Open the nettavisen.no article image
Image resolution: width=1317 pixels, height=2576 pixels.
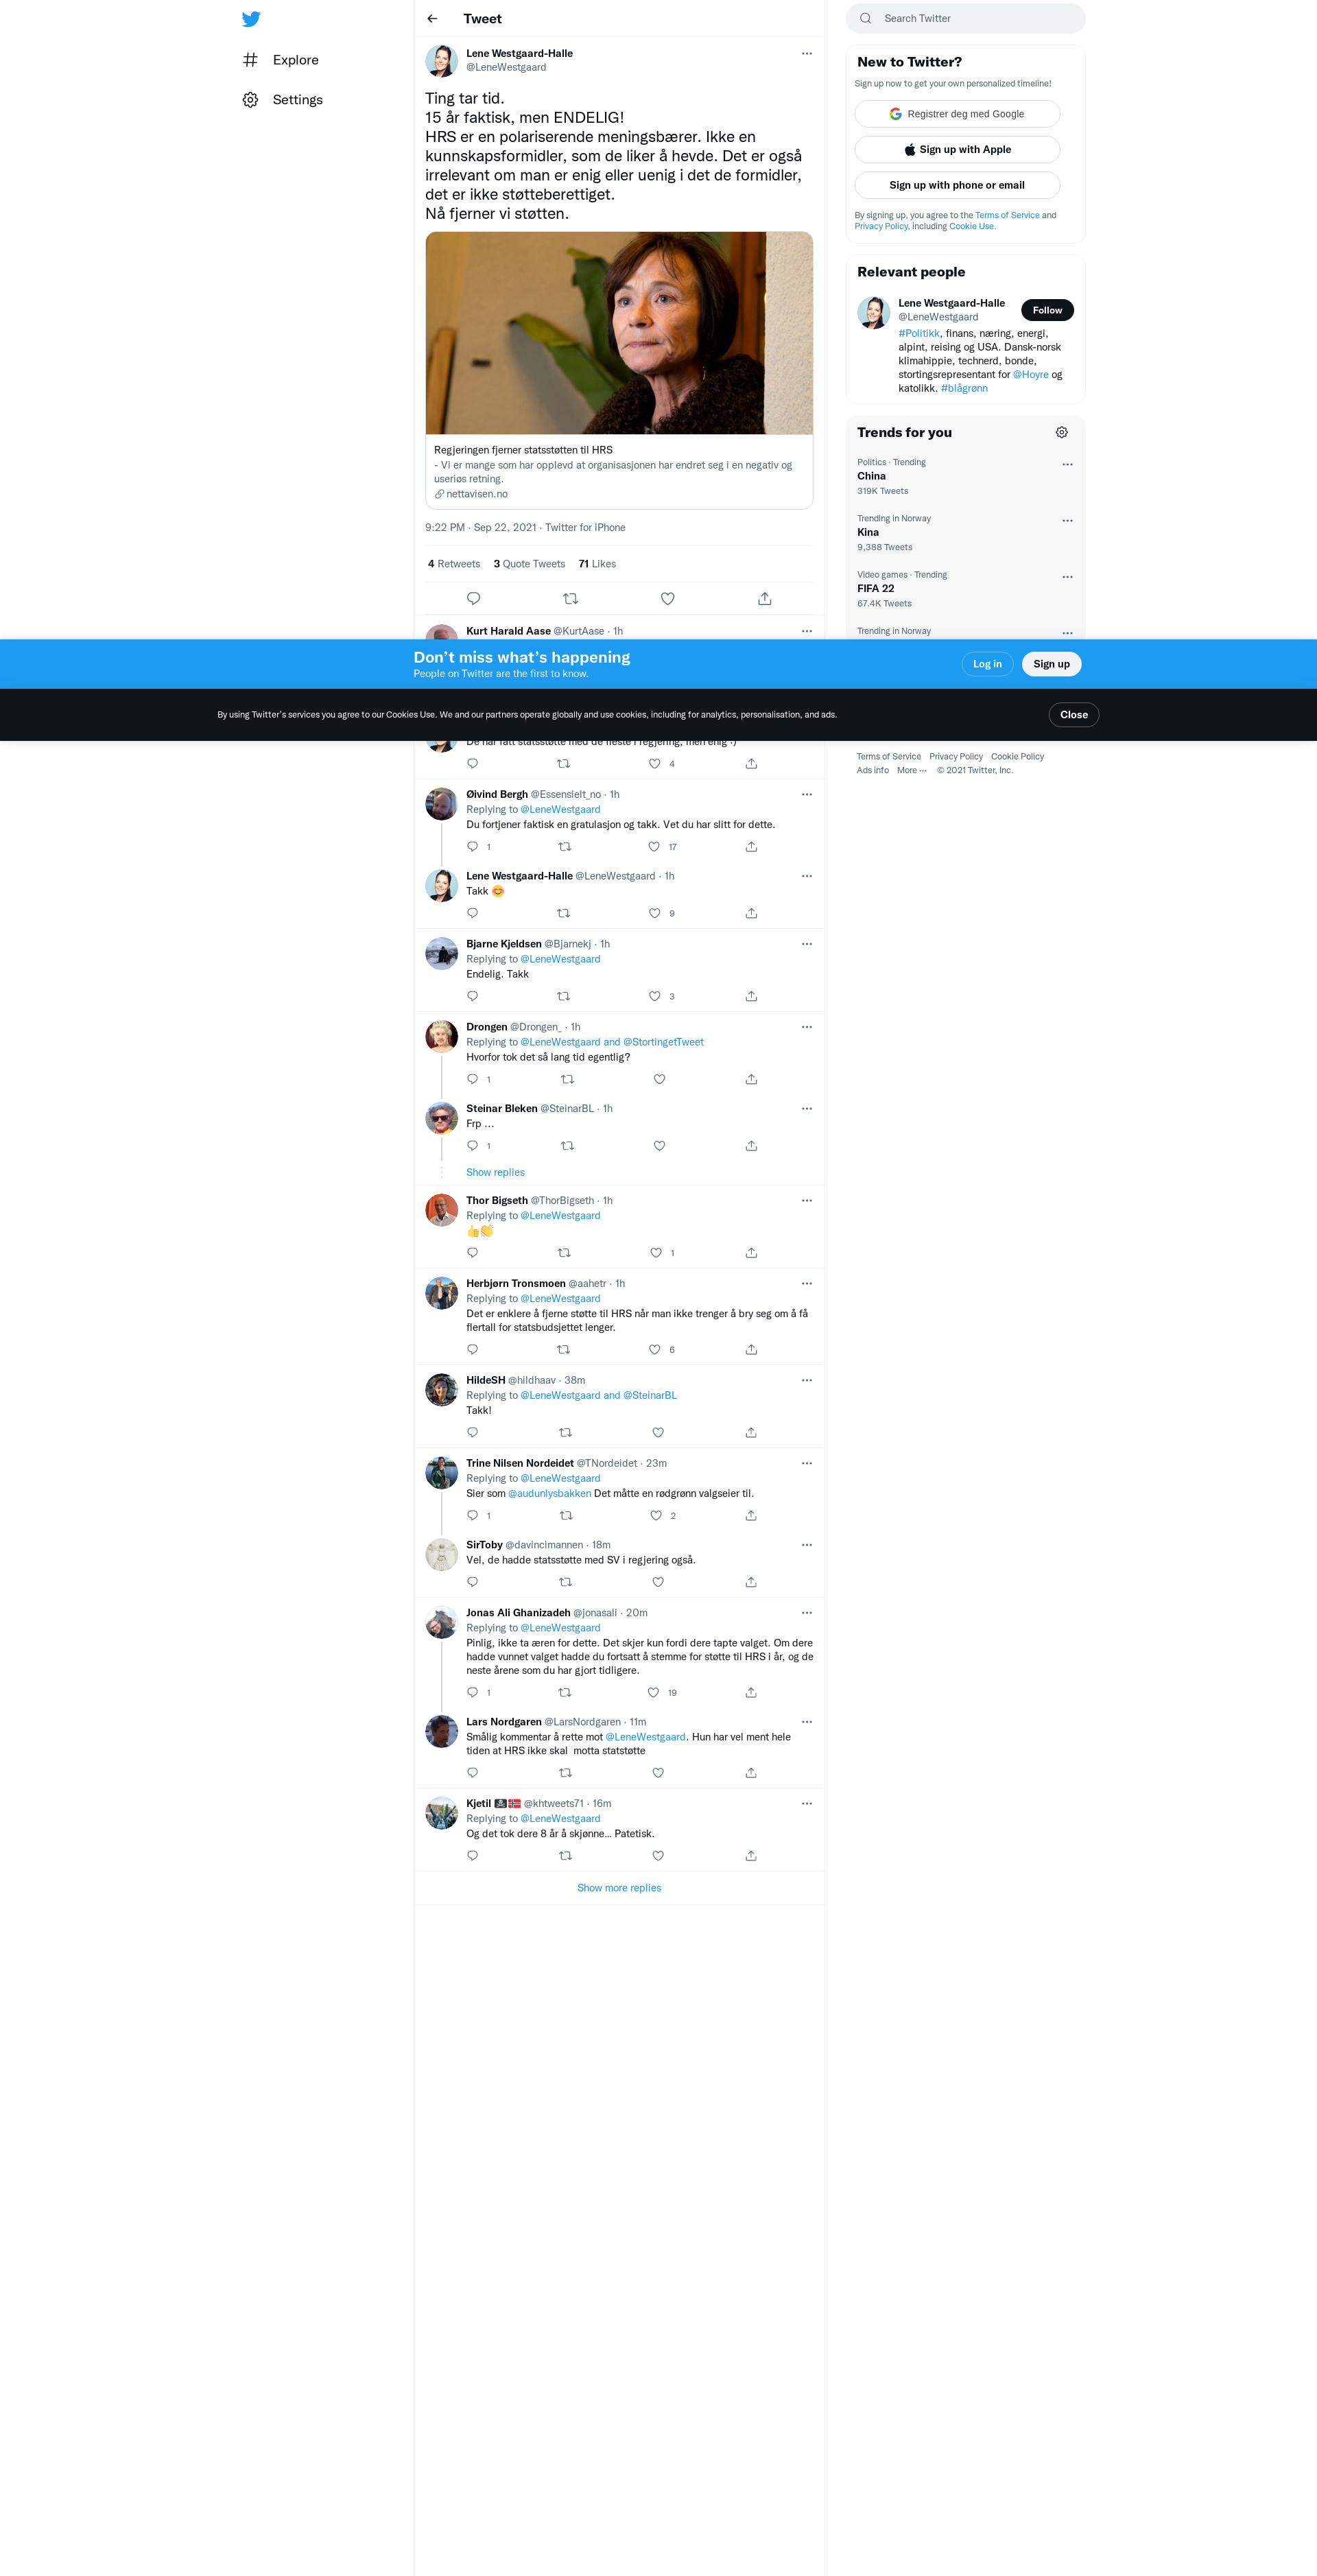pyautogui.click(x=619, y=333)
